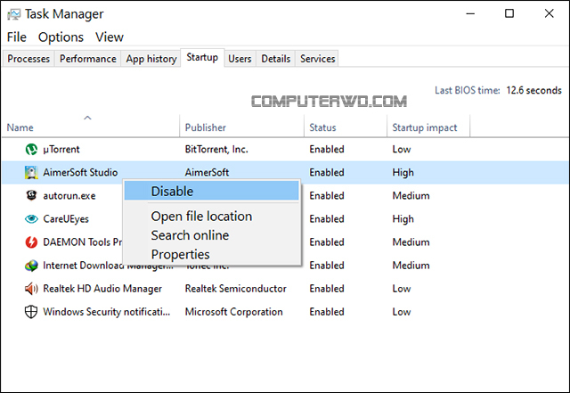Open the File menu
This screenshot has width=570, height=393.
click(x=17, y=37)
